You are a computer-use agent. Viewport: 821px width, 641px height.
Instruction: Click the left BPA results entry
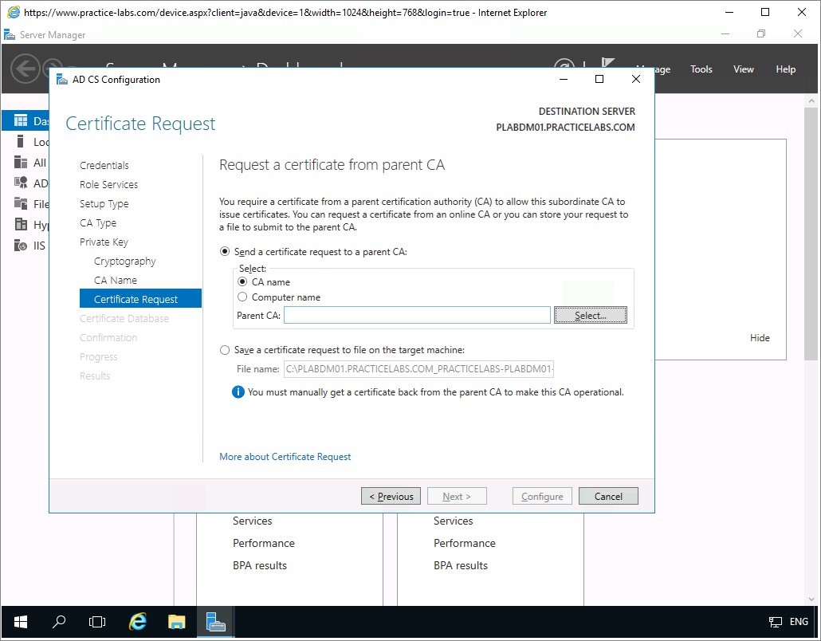260,565
